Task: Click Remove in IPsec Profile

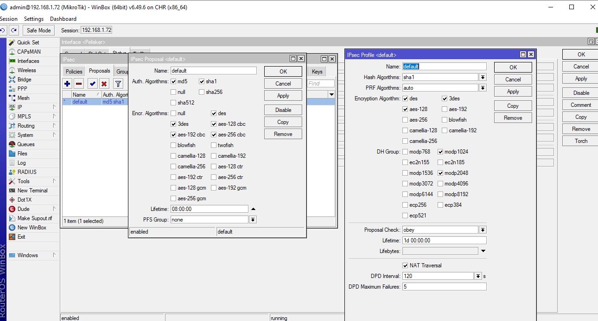Action: coord(513,118)
